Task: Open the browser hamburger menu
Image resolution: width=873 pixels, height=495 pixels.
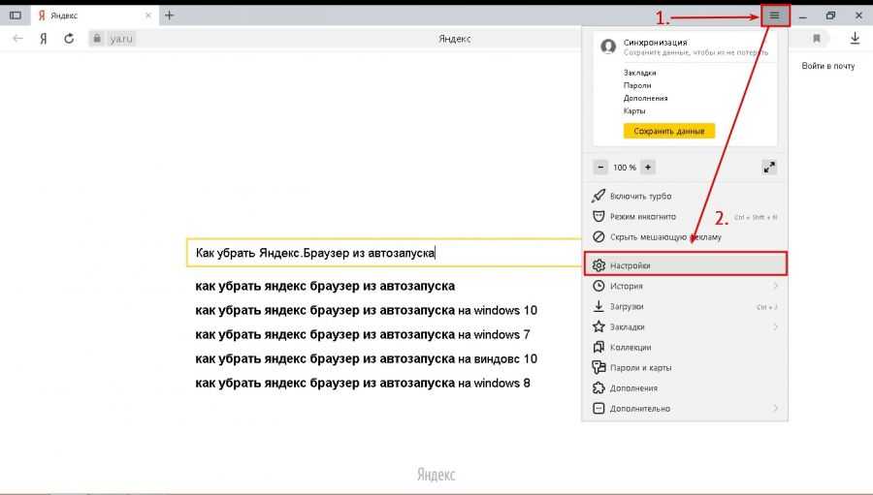Action: 774,15
